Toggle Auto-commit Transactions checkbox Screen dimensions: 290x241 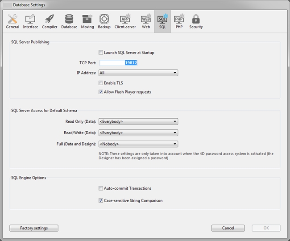click(101, 188)
